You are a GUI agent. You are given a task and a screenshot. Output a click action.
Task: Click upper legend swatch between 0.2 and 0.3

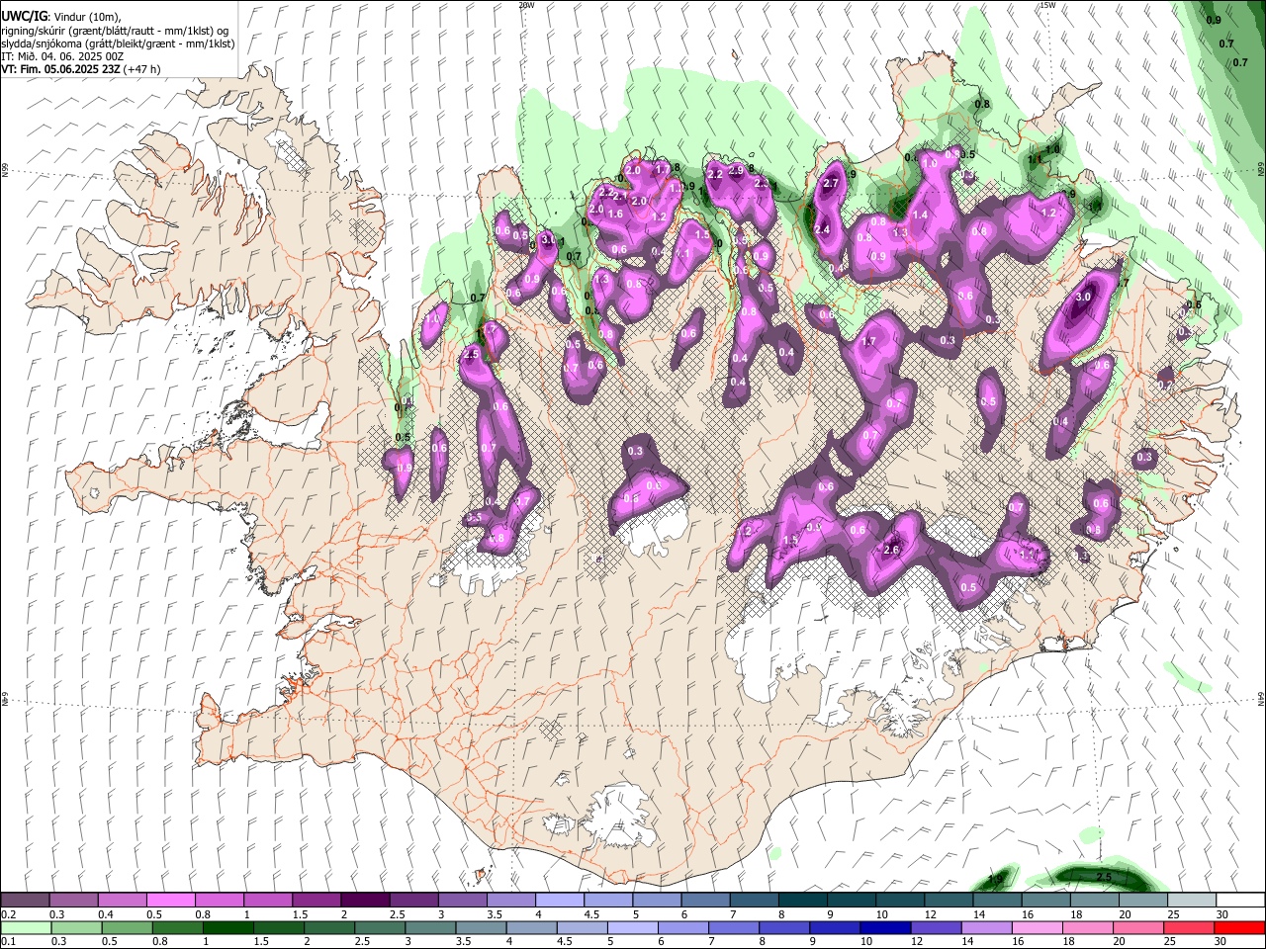pos(26,900)
